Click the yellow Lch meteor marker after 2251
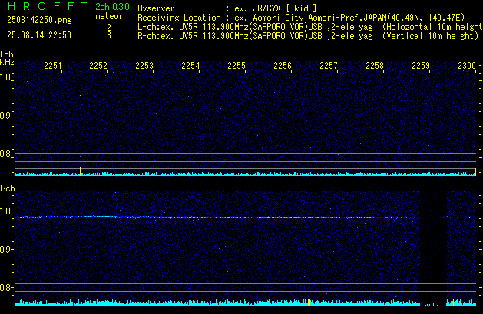483x314 pixels. pyautogui.click(x=81, y=172)
